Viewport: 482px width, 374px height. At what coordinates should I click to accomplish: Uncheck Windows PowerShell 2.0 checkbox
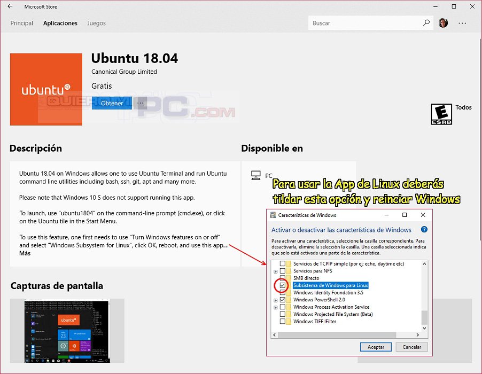click(283, 300)
